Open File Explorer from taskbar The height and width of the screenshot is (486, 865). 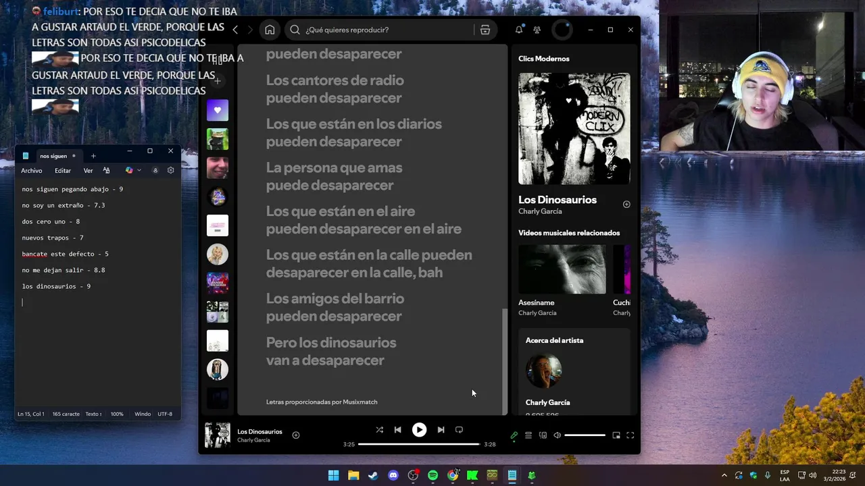[x=353, y=475]
